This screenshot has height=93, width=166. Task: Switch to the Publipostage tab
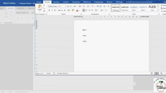(x=99, y=2)
